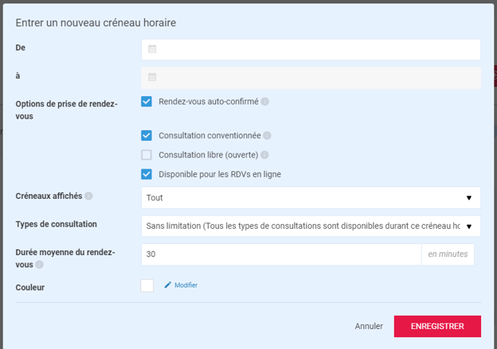Viewport: 497px width, 349px height.
Task: Click the calendar icon in the De field
Action: click(152, 49)
